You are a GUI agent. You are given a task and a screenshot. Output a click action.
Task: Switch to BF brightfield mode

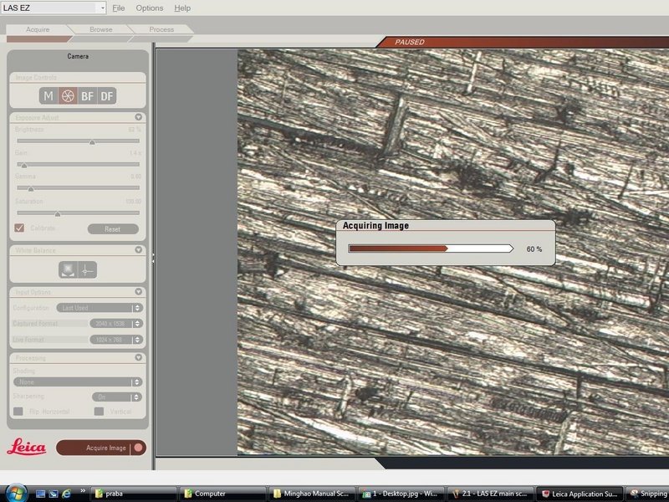(x=87, y=96)
